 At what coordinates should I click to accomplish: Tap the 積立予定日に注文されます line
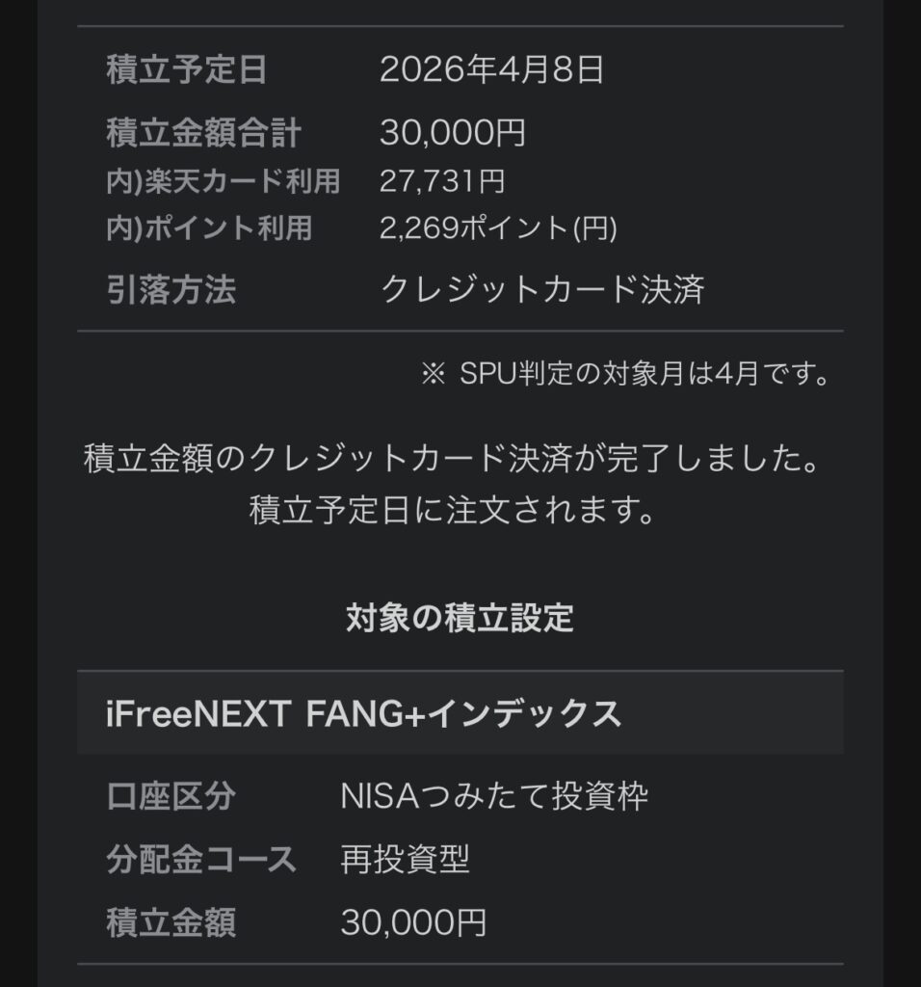click(452, 510)
